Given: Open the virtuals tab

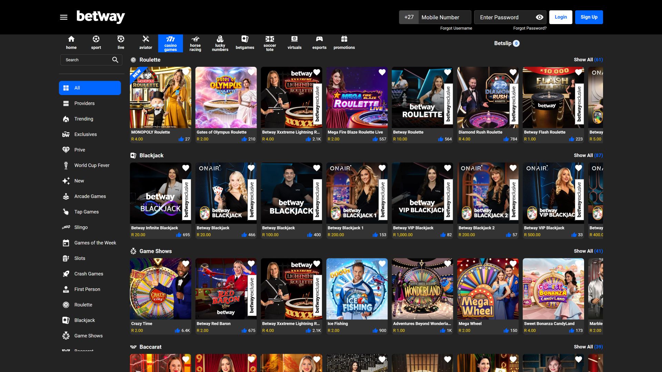Looking at the screenshot, I should 295,43.
